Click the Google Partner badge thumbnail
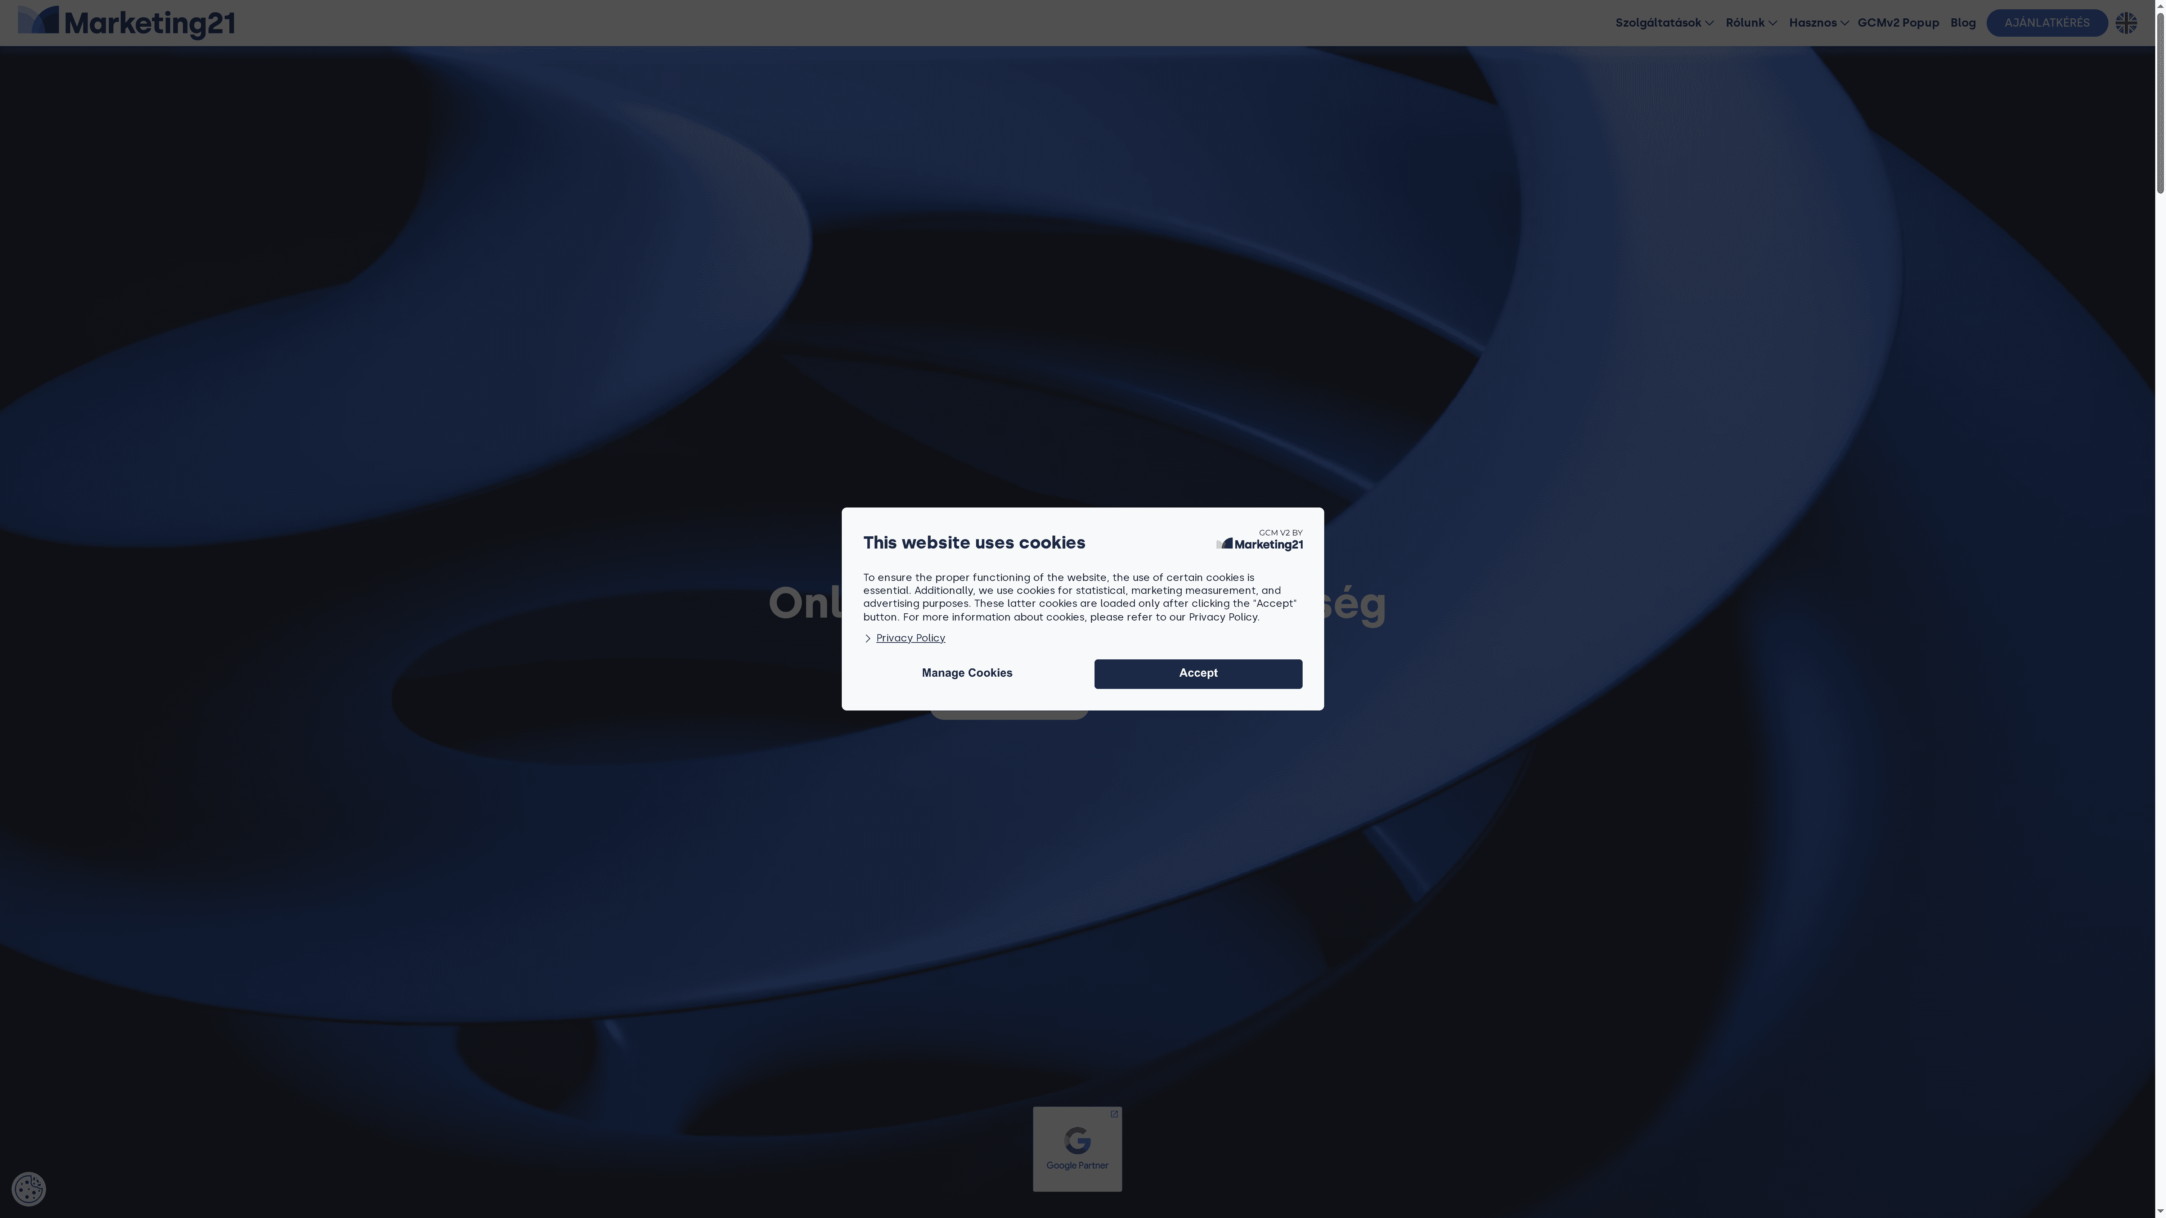The height and width of the screenshot is (1218, 2166). [1077, 1148]
